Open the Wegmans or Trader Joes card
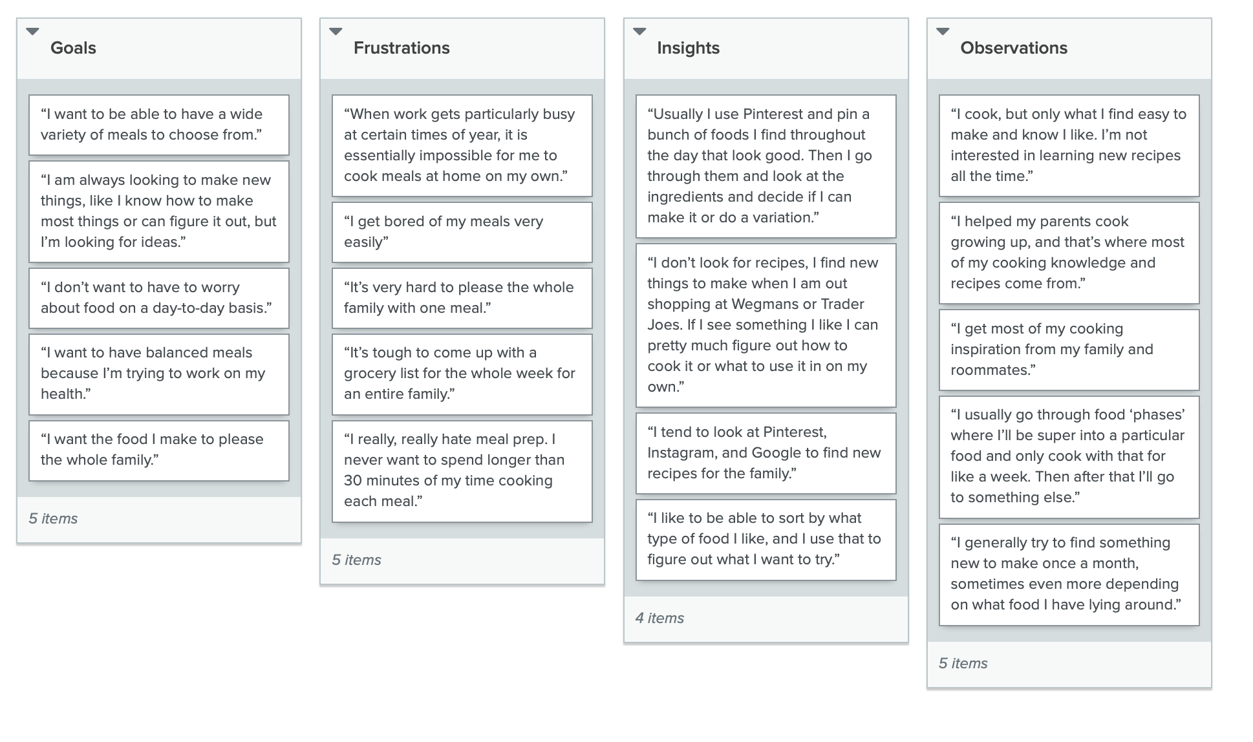This screenshot has height=742, width=1253. click(766, 325)
